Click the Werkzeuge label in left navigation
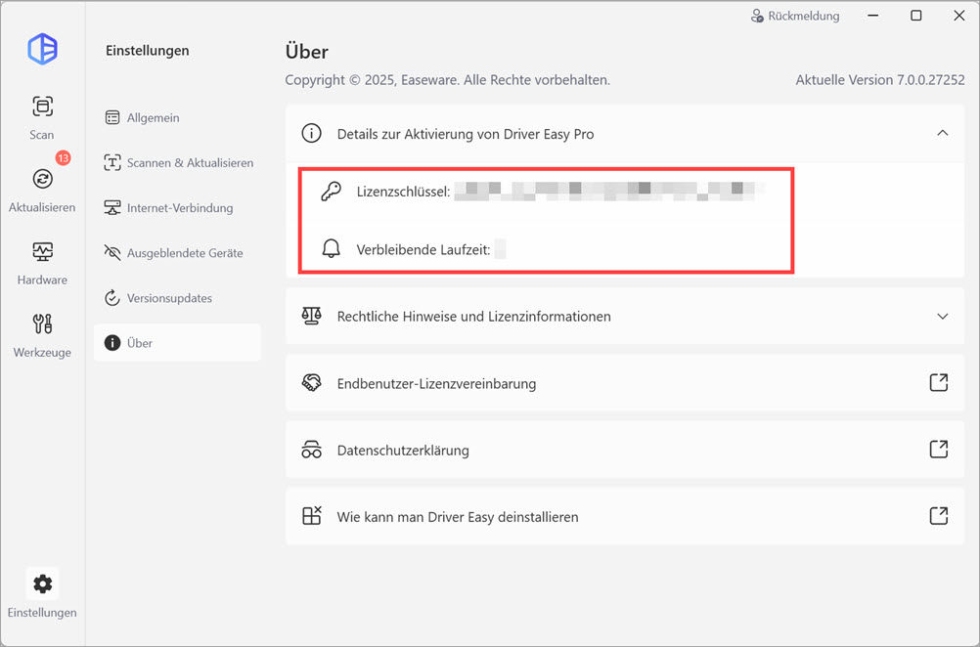980x647 pixels. (x=42, y=352)
